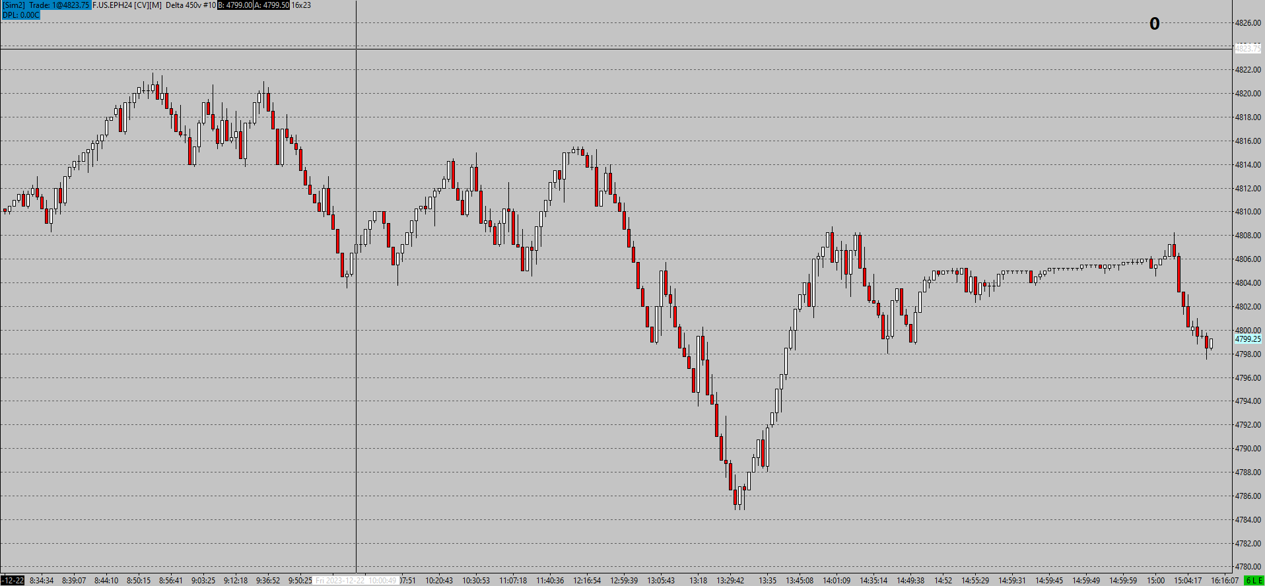The height and width of the screenshot is (586, 1265).
Task: Click the -12-22 date label on time axis
Action: point(13,581)
